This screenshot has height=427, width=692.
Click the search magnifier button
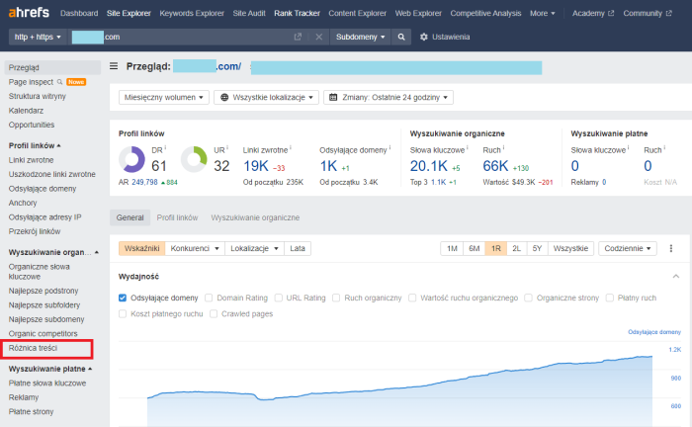(401, 37)
